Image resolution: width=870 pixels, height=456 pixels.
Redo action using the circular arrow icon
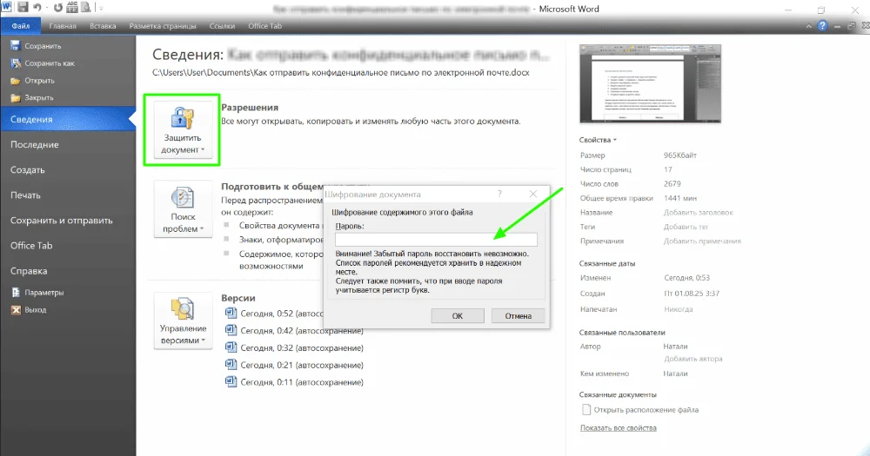click(x=57, y=8)
